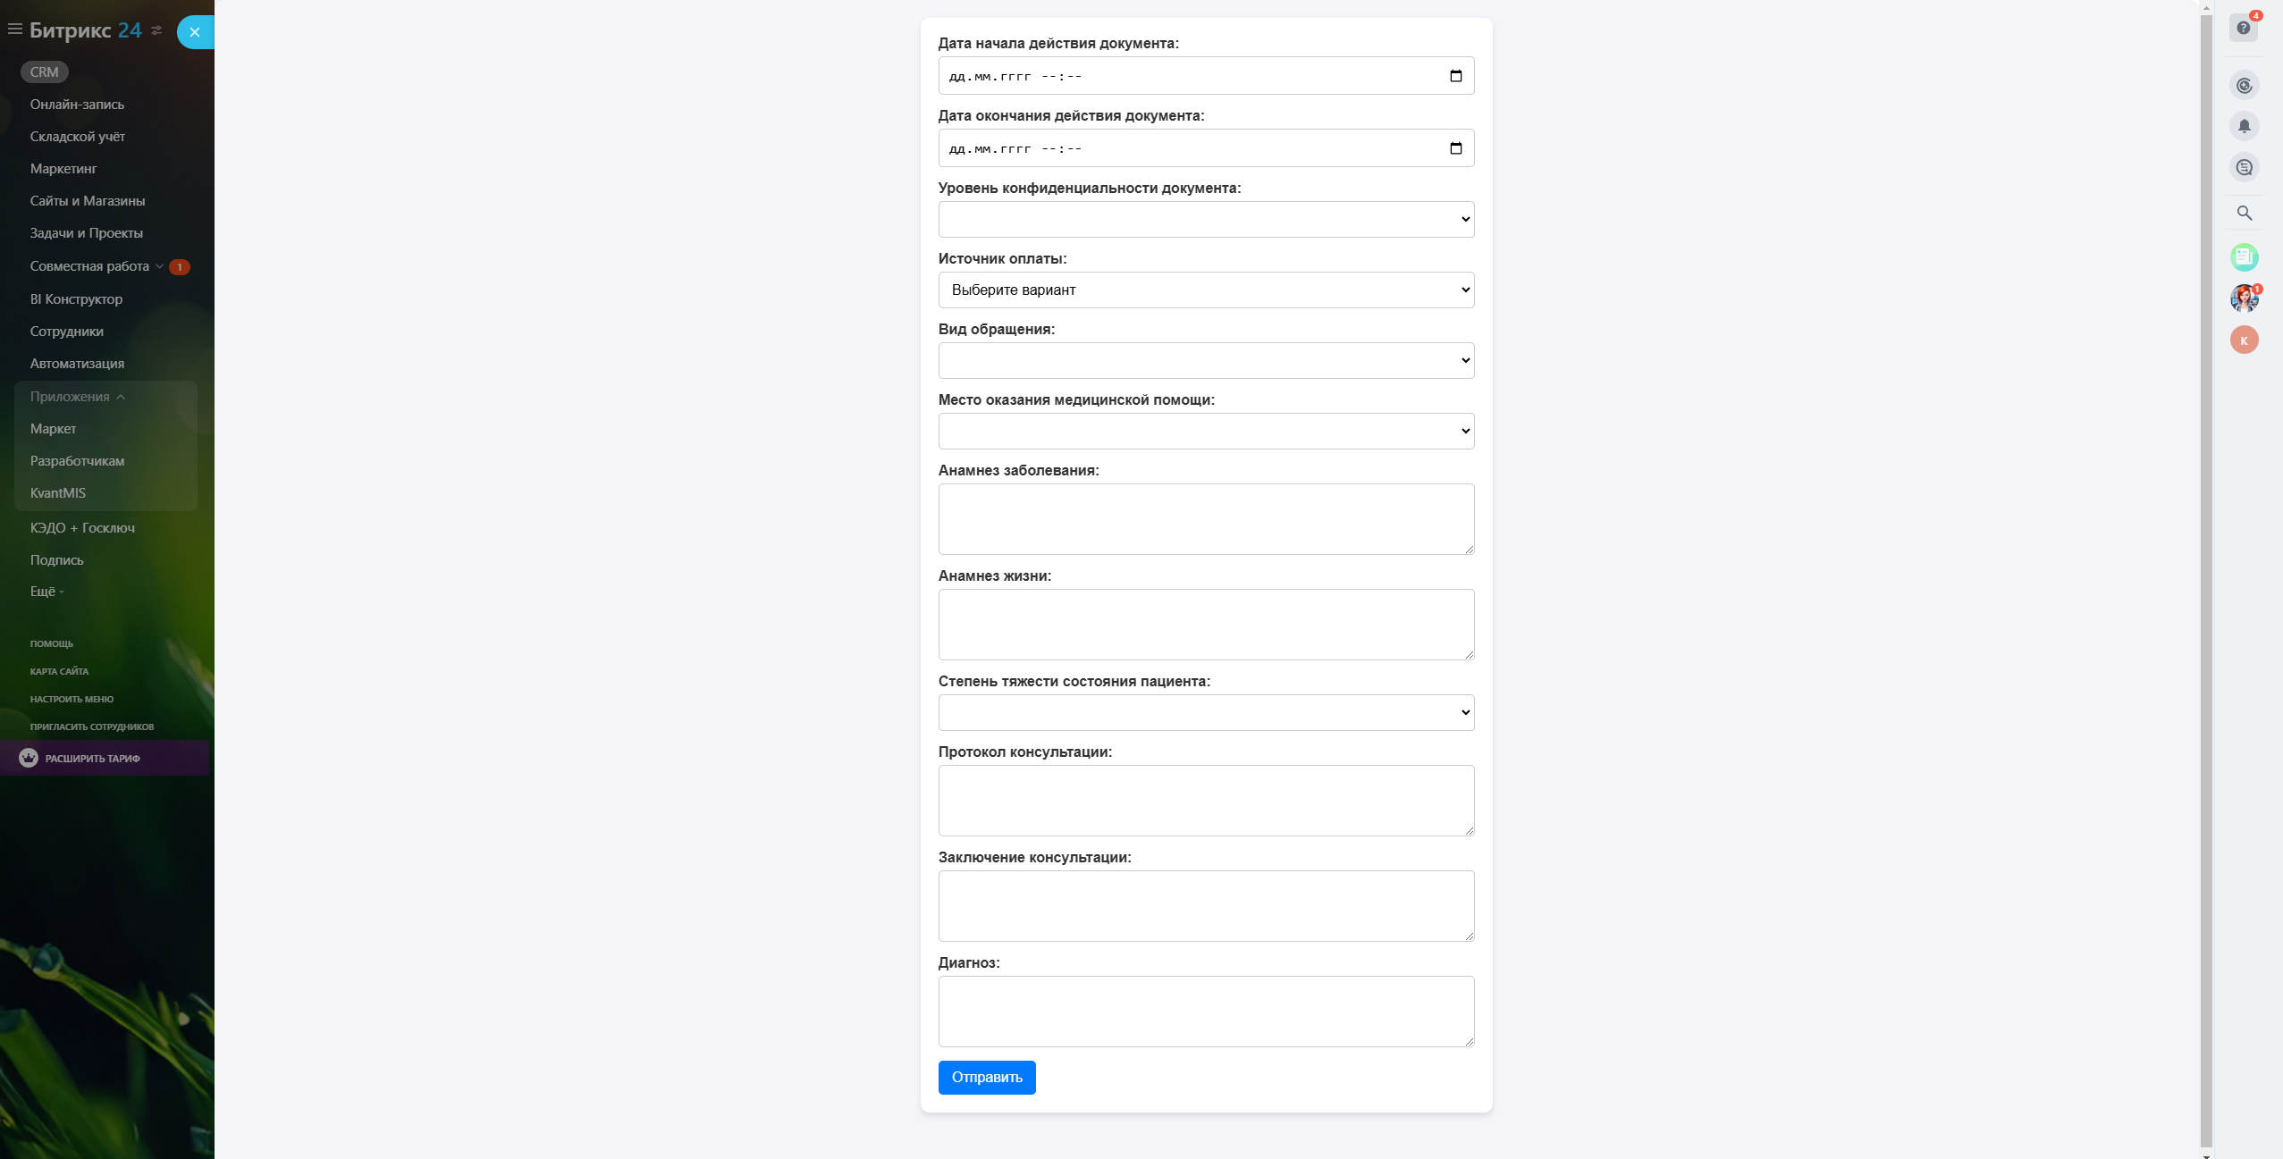The width and height of the screenshot is (2283, 1159).
Task: Click the orange K user avatar
Action: 2244,340
